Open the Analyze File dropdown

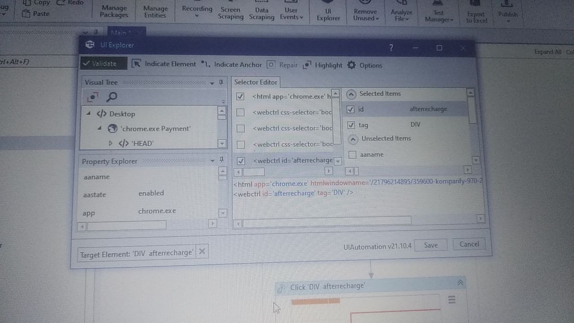coord(401,15)
